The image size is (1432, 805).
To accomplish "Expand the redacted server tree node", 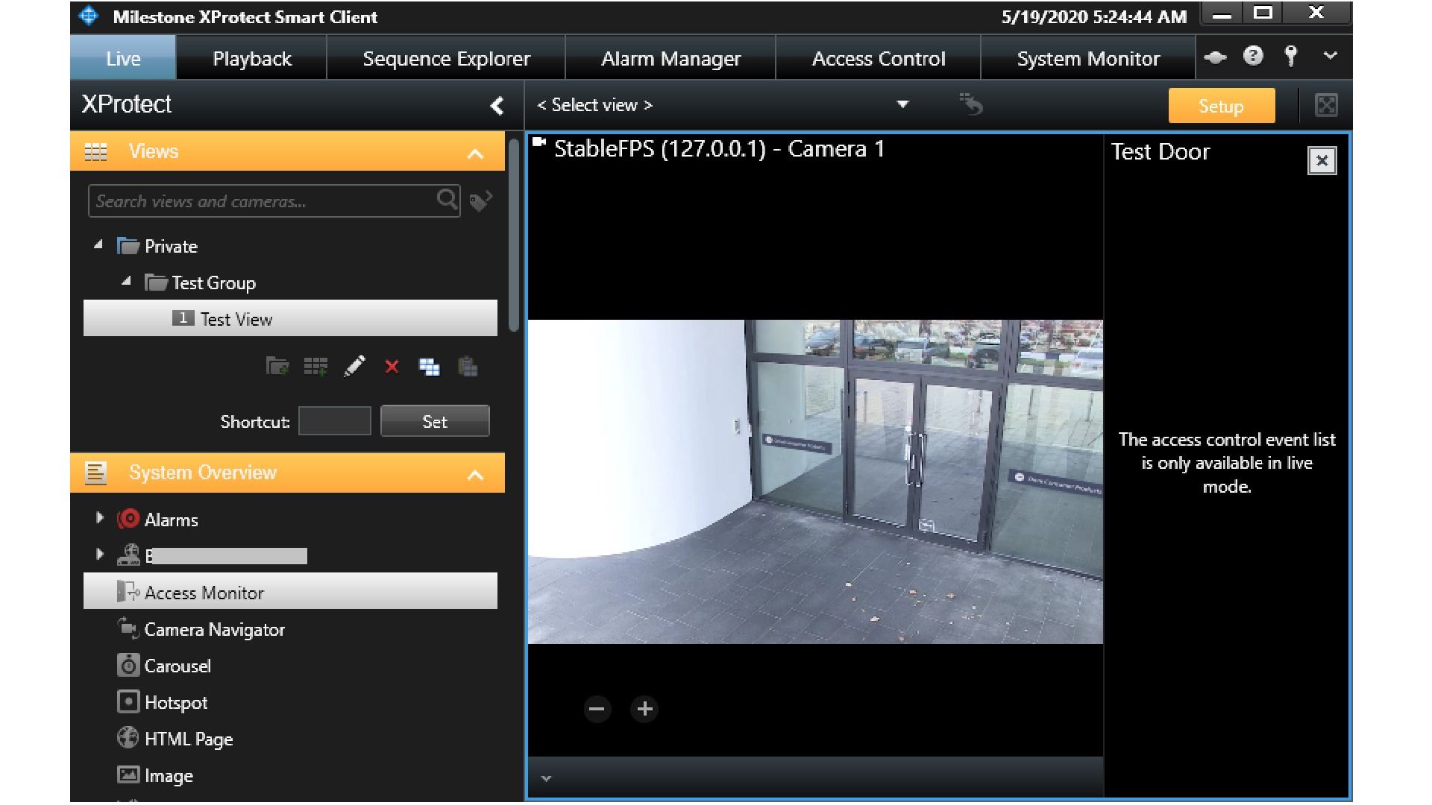I will 100,554.
